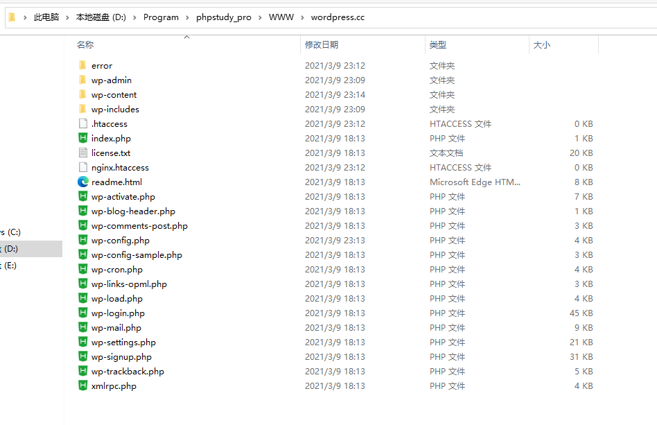The width and height of the screenshot is (657, 425).
Task: Expand chevron after WWW breadcrumb
Action: 302,17
